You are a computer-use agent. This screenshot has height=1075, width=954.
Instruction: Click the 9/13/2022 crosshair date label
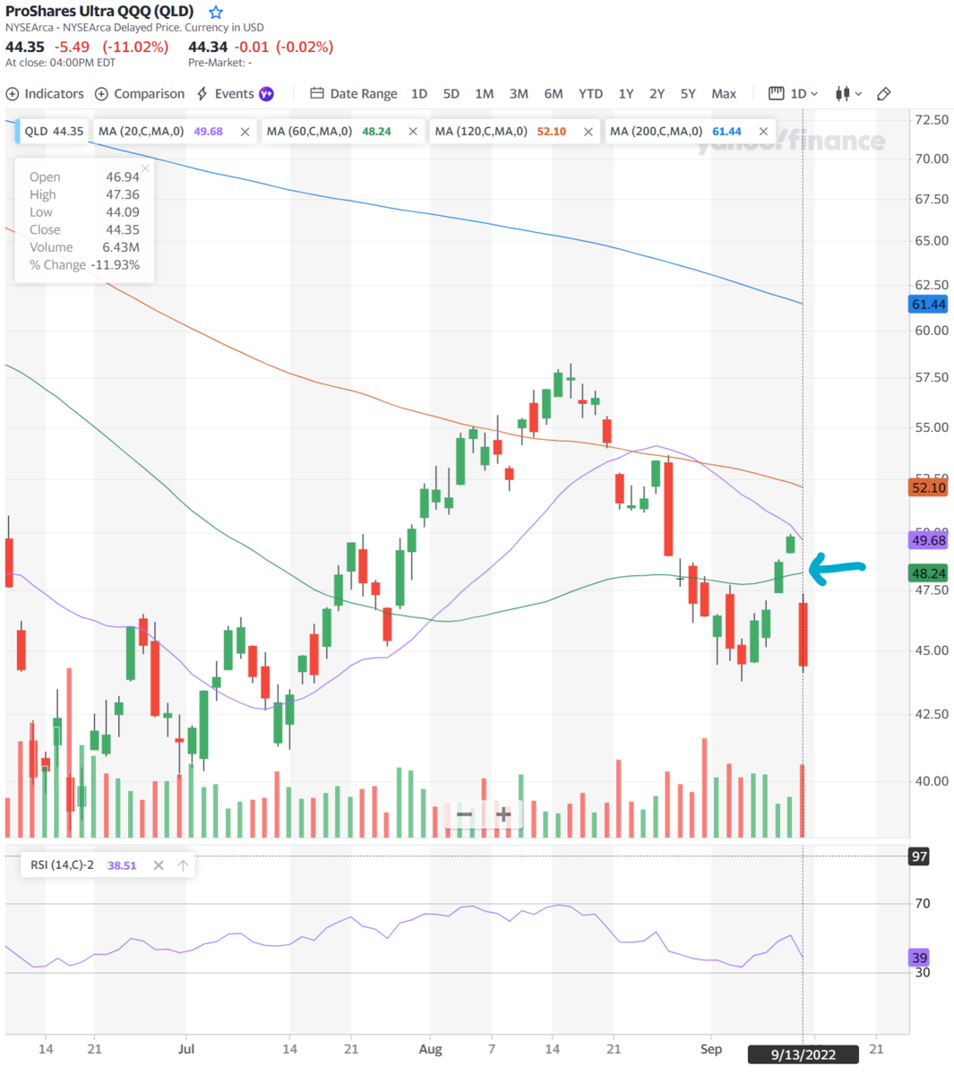tap(803, 1054)
